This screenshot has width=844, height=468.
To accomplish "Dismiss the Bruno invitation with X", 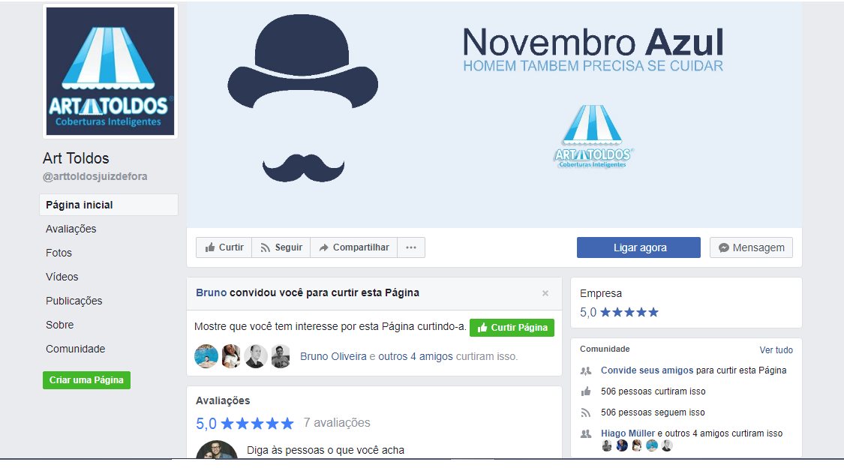I will (545, 293).
